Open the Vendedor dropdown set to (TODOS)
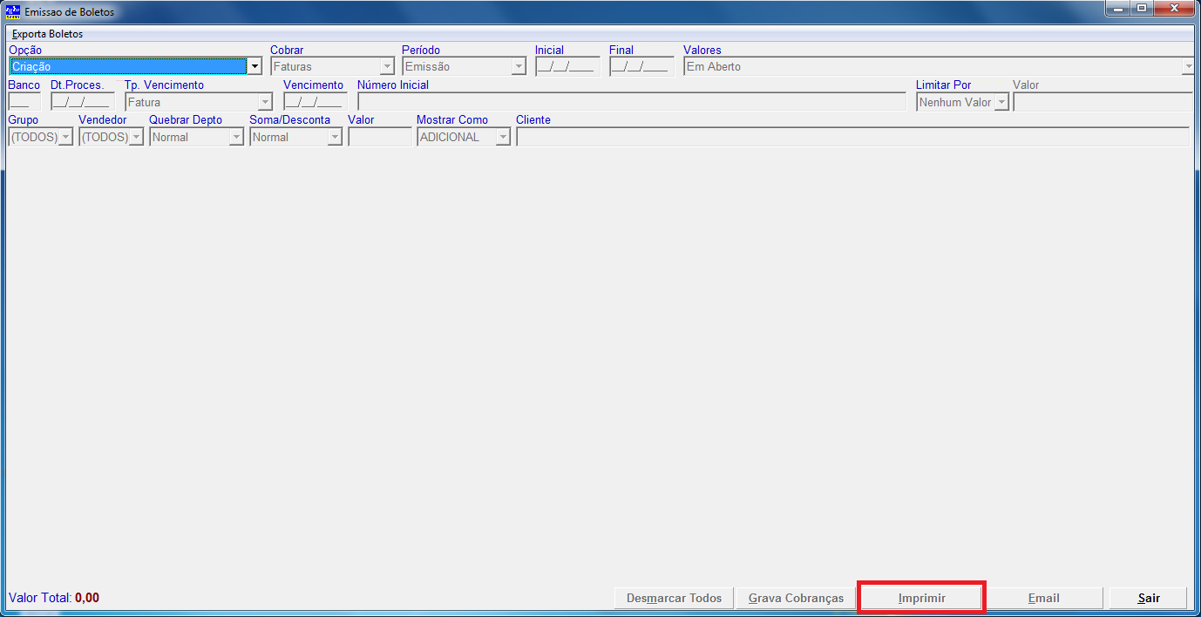This screenshot has height=617, width=1201. click(112, 137)
